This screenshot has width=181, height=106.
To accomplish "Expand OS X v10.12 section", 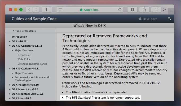I will coord(10,41).
